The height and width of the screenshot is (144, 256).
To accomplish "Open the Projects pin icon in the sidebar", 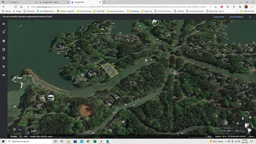I will 4,58.
